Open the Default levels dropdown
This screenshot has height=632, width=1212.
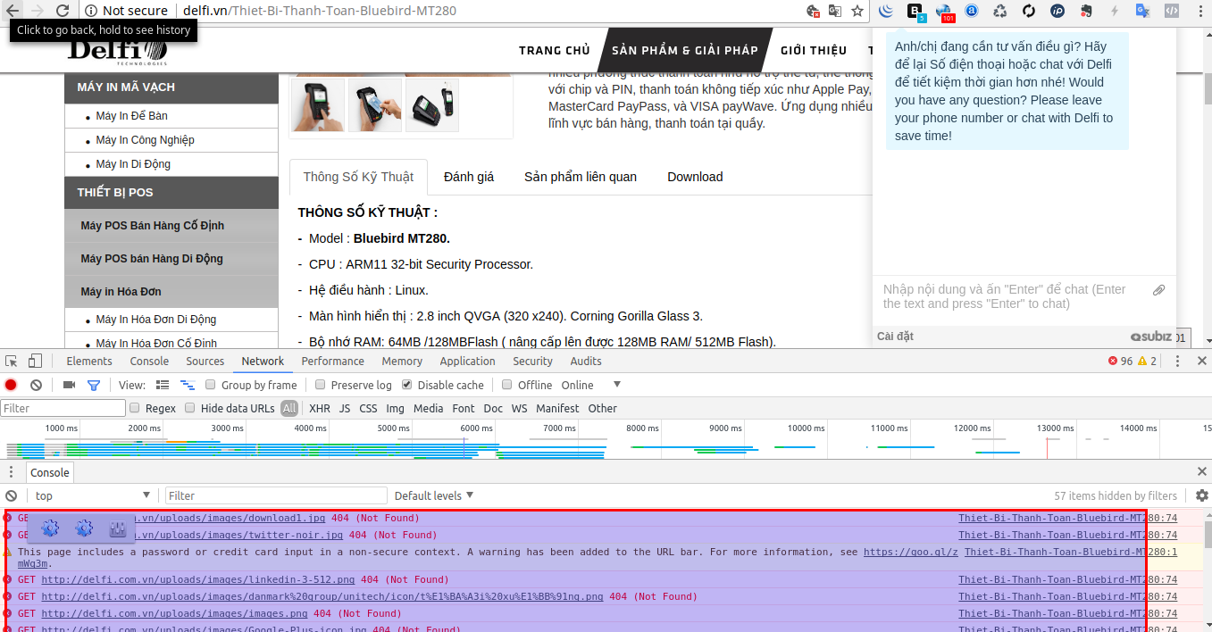[434, 495]
